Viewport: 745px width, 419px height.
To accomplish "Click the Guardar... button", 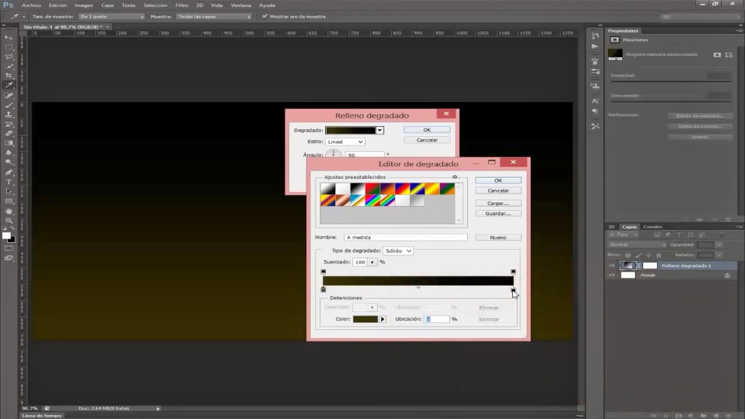I will [x=498, y=214].
